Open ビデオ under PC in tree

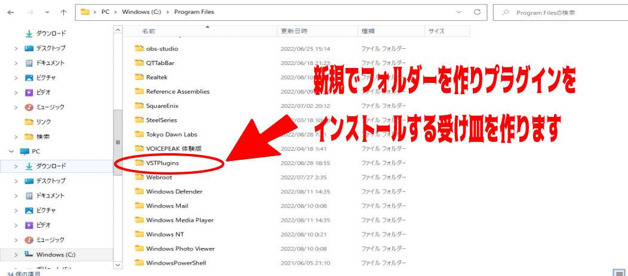(x=43, y=225)
